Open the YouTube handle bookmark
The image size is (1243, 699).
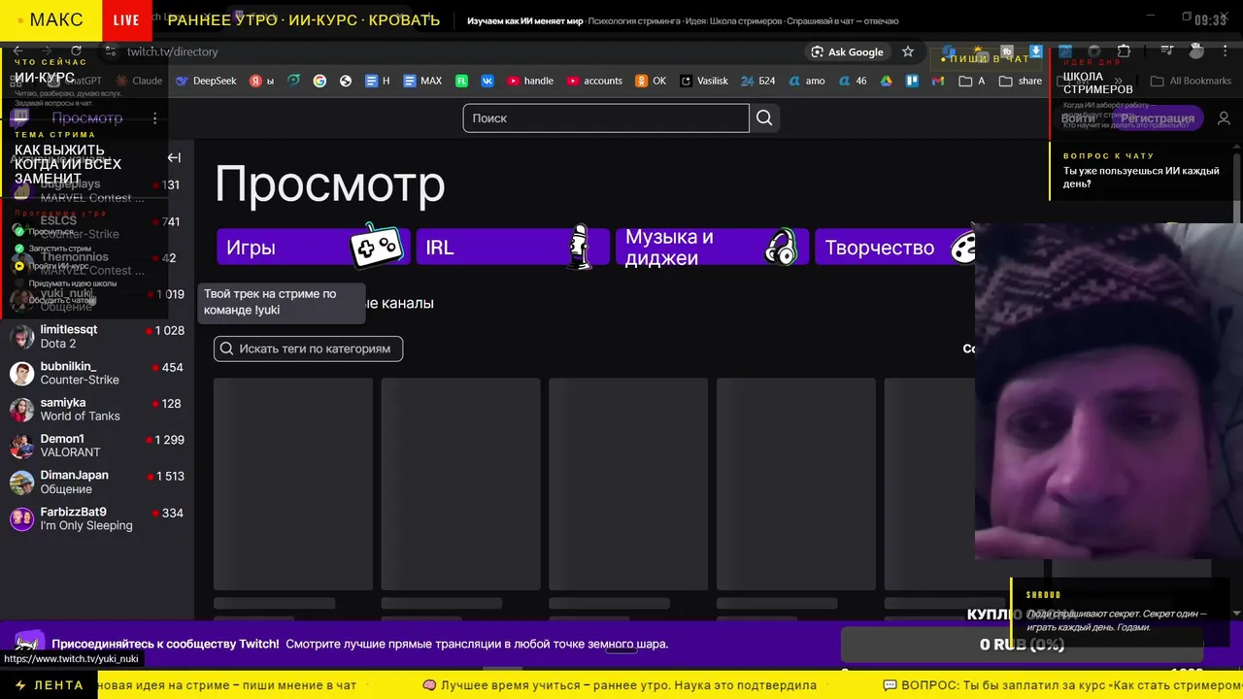530,81
